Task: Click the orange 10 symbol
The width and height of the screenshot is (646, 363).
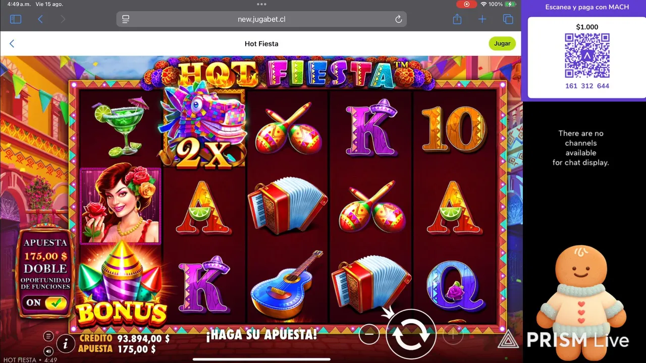Action: [x=453, y=129]
